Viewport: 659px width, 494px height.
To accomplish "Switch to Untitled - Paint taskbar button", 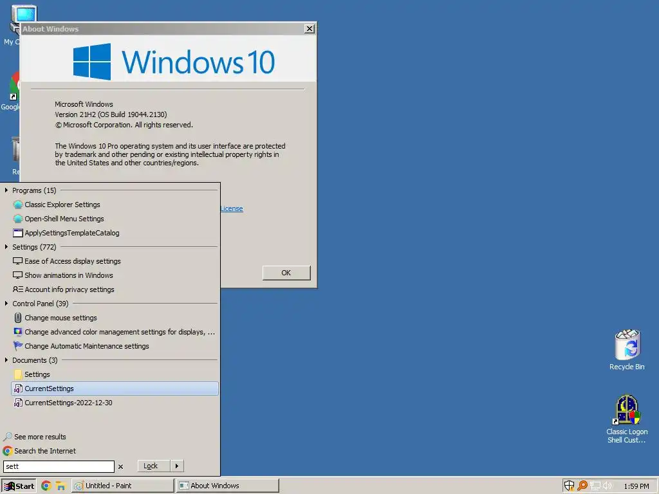I will (123, 486).
